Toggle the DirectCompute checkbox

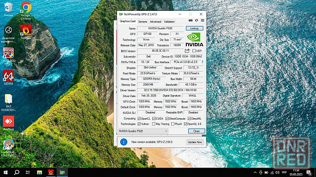click(167, 119)
